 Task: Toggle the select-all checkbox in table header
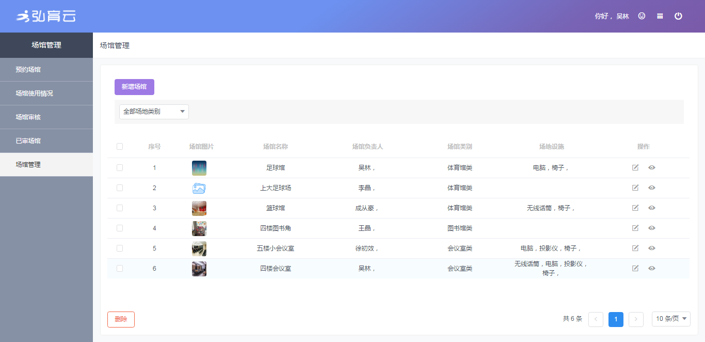[x=120, y=146]
